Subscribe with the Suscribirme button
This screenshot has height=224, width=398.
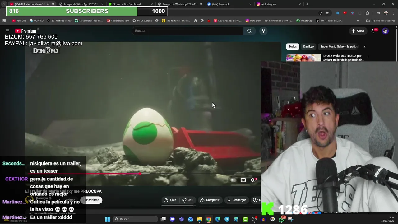pos(91,200)
